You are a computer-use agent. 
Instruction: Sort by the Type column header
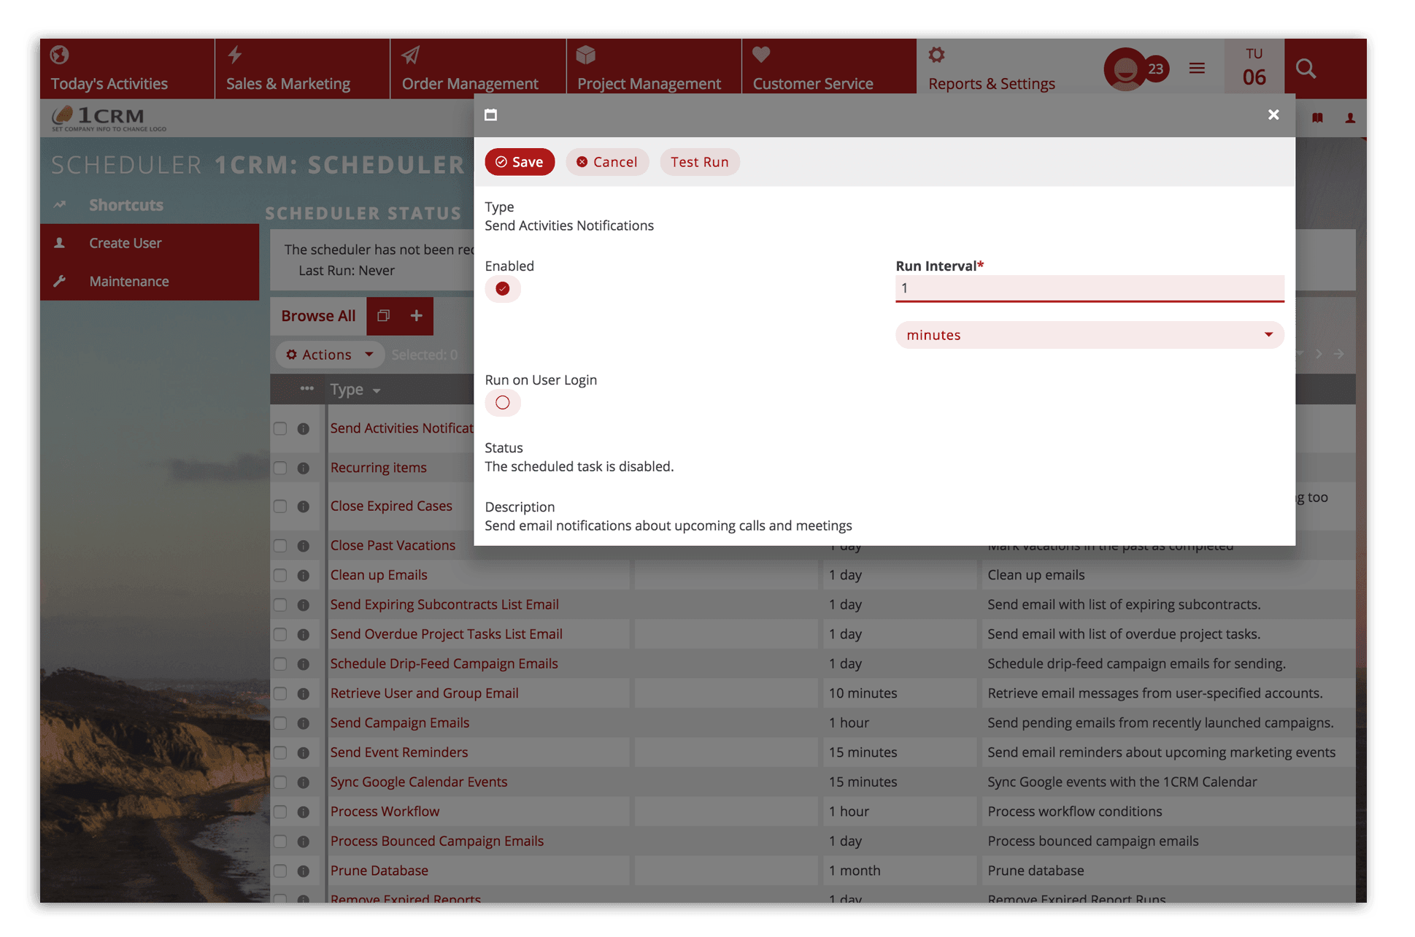pos(355,390)
